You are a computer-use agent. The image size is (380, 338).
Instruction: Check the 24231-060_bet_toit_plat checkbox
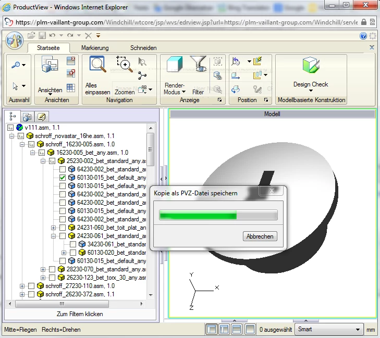coord(63,228)
